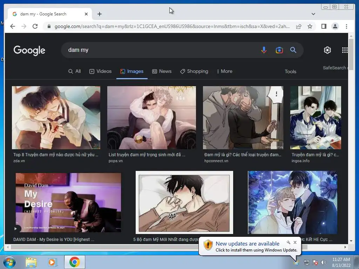Viewport: 359px width, 269px height.
Task: Switch to the Videos tab
Action: (x=100, y=71)
